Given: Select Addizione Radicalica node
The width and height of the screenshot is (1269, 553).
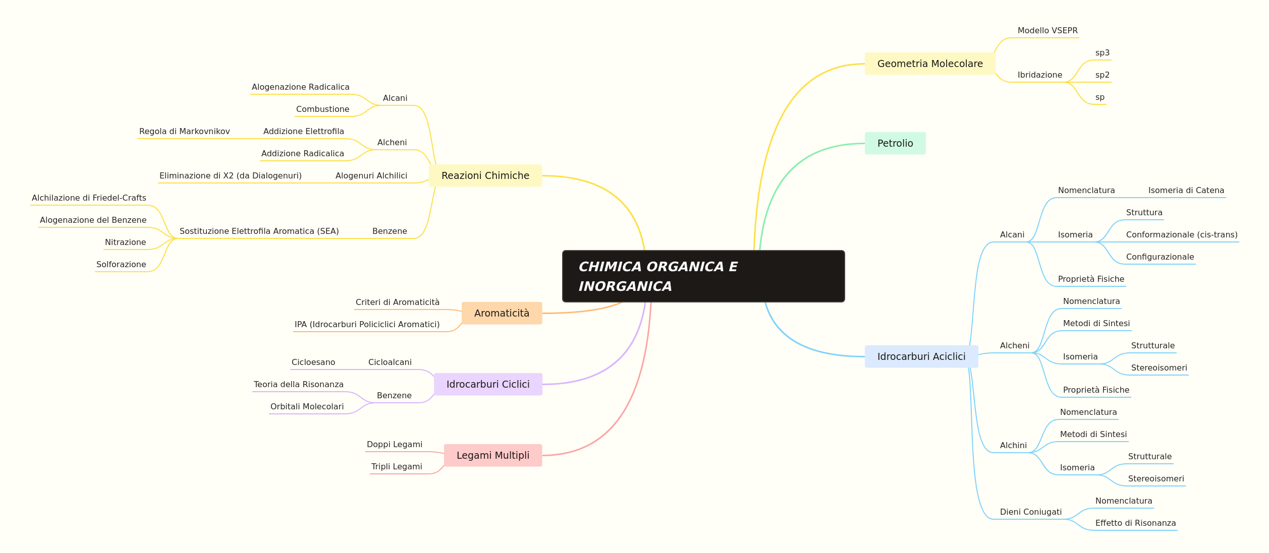Looking at the screenshot, I should click(303, 154).
